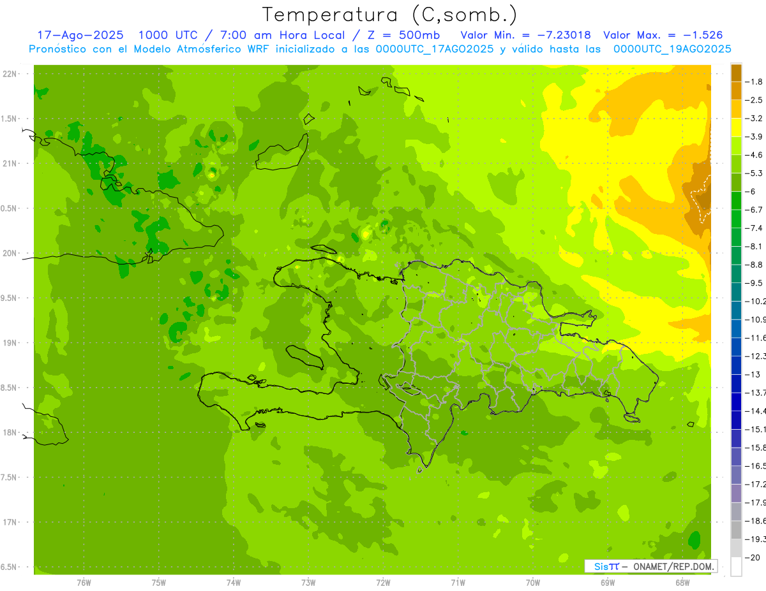The width and height of the screenshot is (766, 591).
Task: Click the end timestamp '0000UTC_19AGO2025'
Action: pyautogui.click(x=672, y=49)
